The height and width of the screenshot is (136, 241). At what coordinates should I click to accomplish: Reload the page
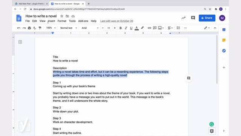[x=25, y=9]
